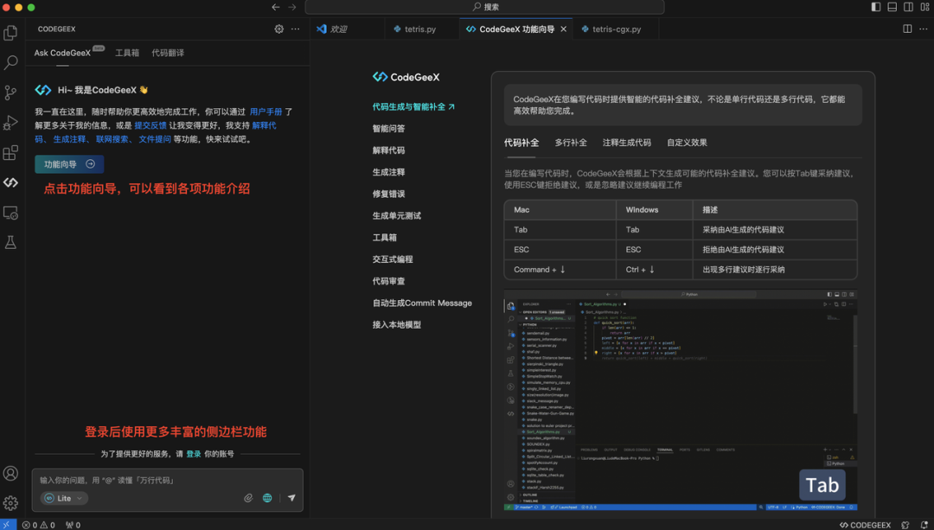Switch to the 代码翻译 tab
Image resolution: width=934 pixels, height=530 pixels.
click(x=168, y=53)
